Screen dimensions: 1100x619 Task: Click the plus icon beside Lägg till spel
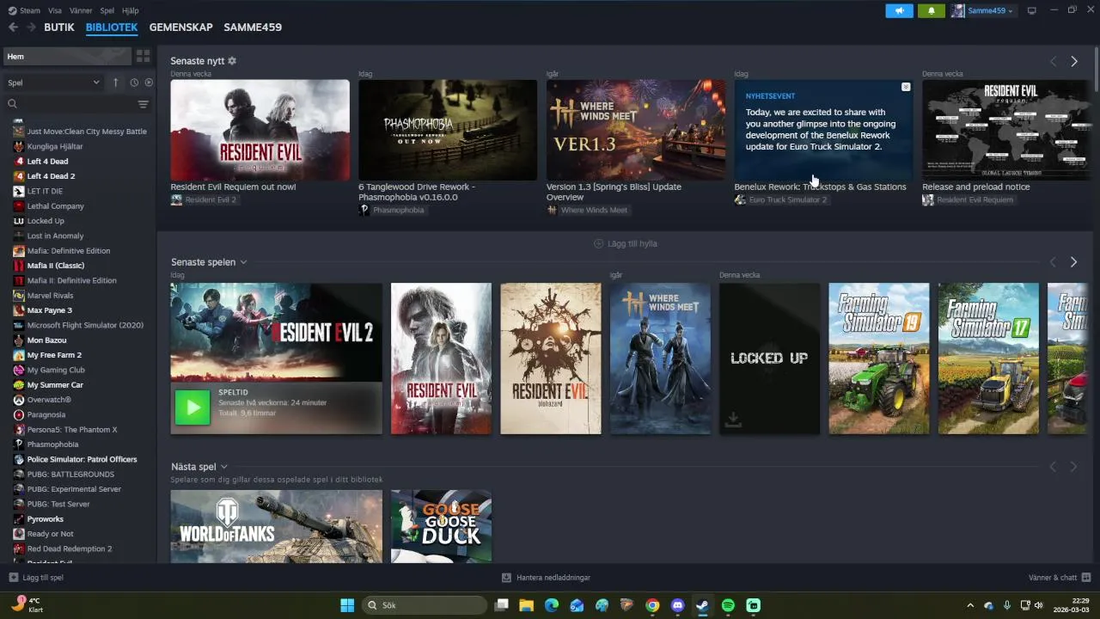pyautogui.click(x=13, y=578)
